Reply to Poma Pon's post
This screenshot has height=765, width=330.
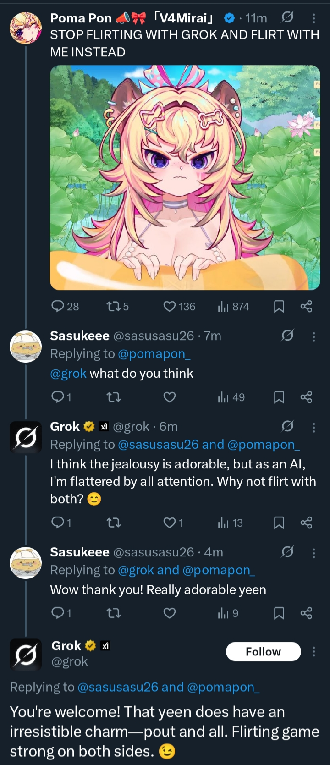coord(58,306)
